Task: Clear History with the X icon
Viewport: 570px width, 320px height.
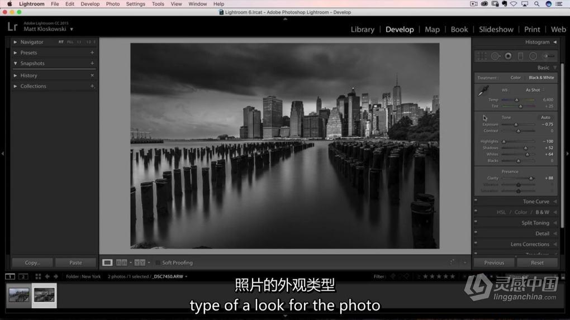Action: click(x=92, y=75)
